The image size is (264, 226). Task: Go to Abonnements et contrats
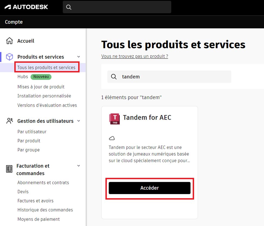pyautogui.click(x=43, y=183)
